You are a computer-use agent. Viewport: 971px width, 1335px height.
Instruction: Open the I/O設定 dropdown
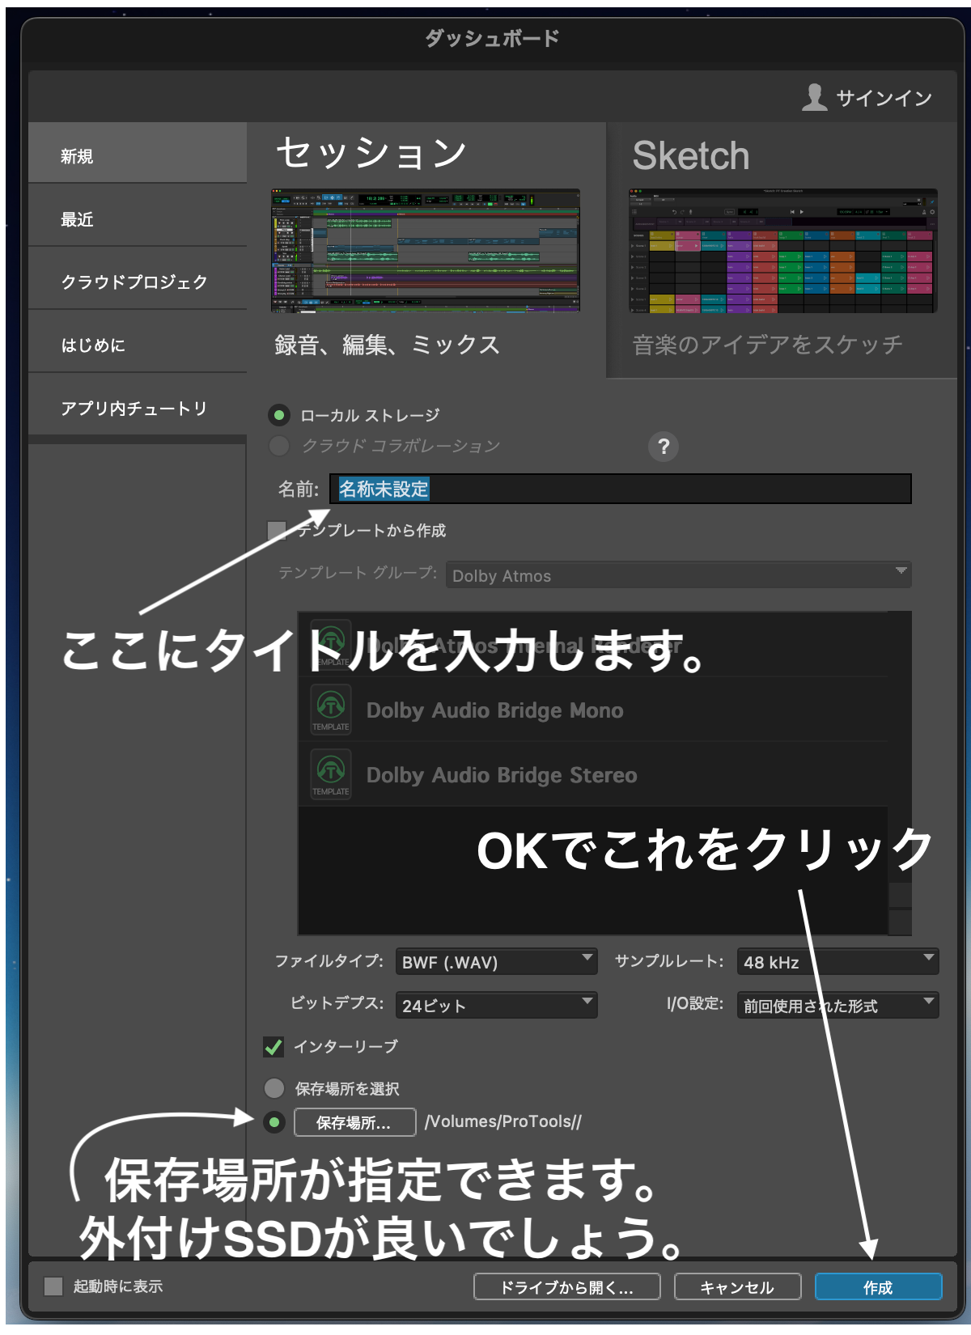[837, 1006]
